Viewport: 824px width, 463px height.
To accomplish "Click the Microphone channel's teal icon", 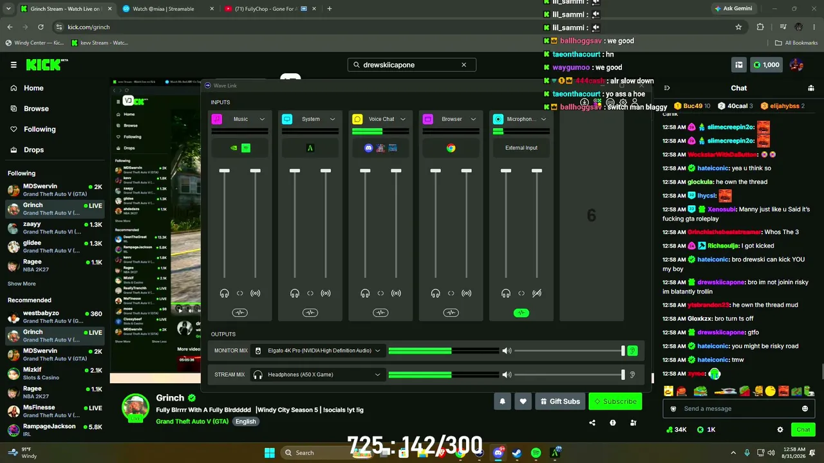I will pyautogui.click(x=498, y=119).
